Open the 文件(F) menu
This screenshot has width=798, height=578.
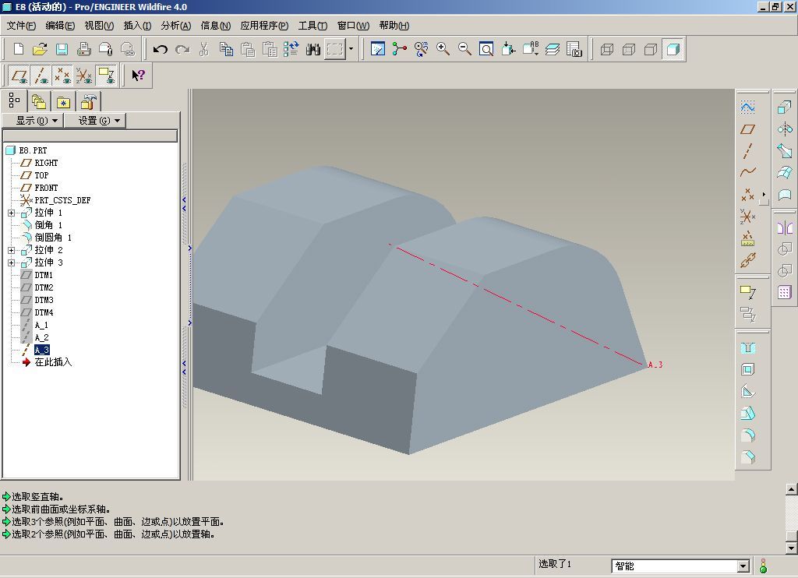click(x=21, y=26)
